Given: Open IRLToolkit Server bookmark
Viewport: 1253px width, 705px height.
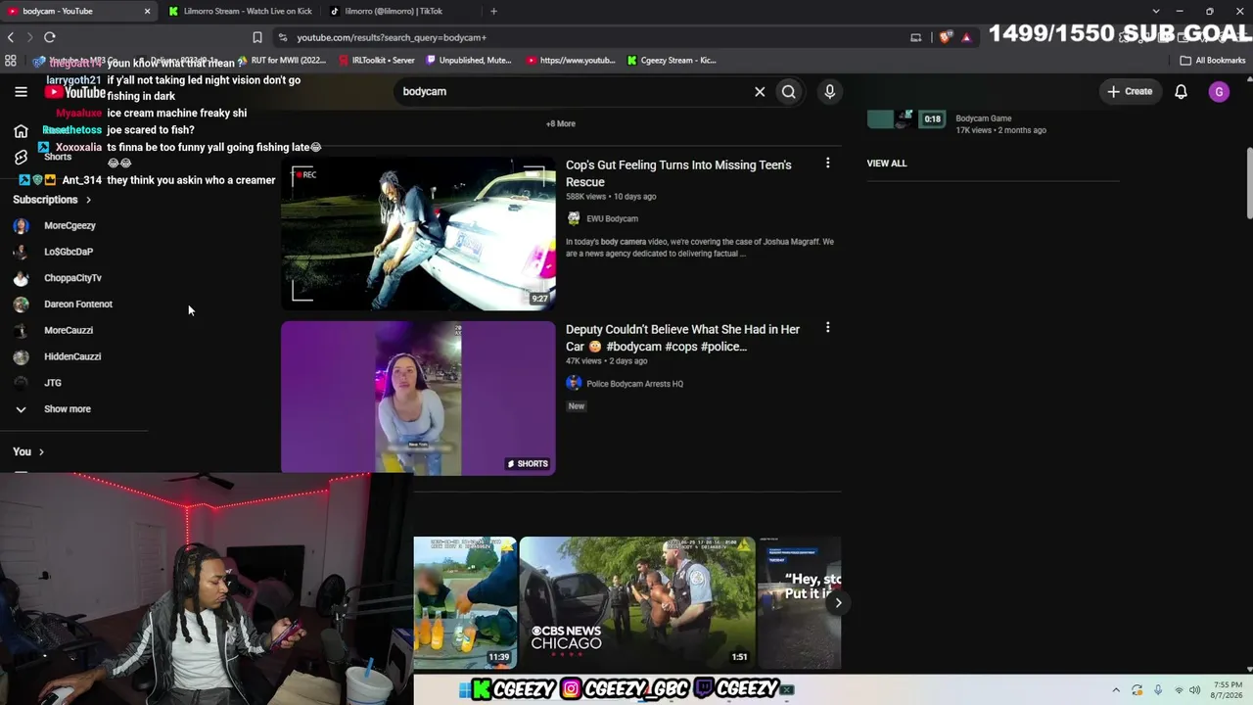Looking at the screenshot, I should point(377,60).
